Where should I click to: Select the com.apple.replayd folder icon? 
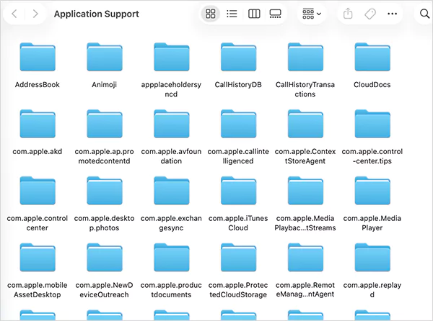(372, 258)
